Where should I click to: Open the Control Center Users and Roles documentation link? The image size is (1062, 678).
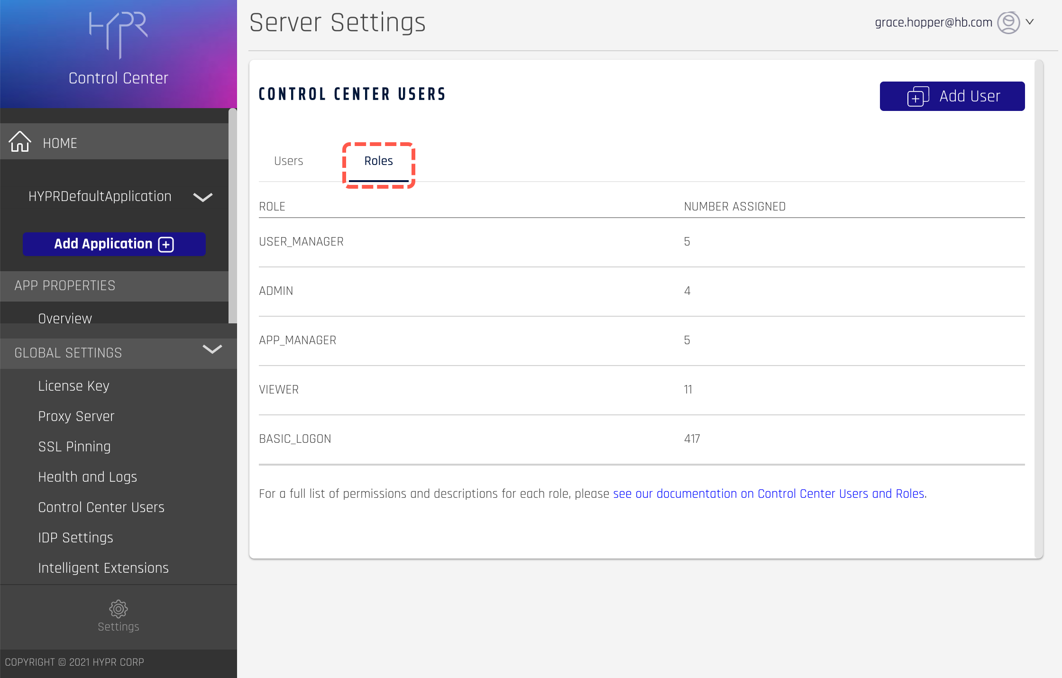pyautogui.click(x=769, y=494)
